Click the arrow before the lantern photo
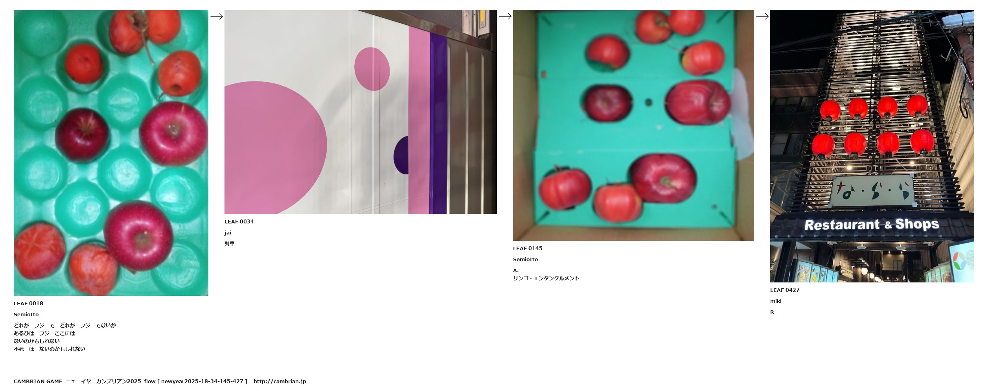The image size is (988, 391). [x=762, y=16]
